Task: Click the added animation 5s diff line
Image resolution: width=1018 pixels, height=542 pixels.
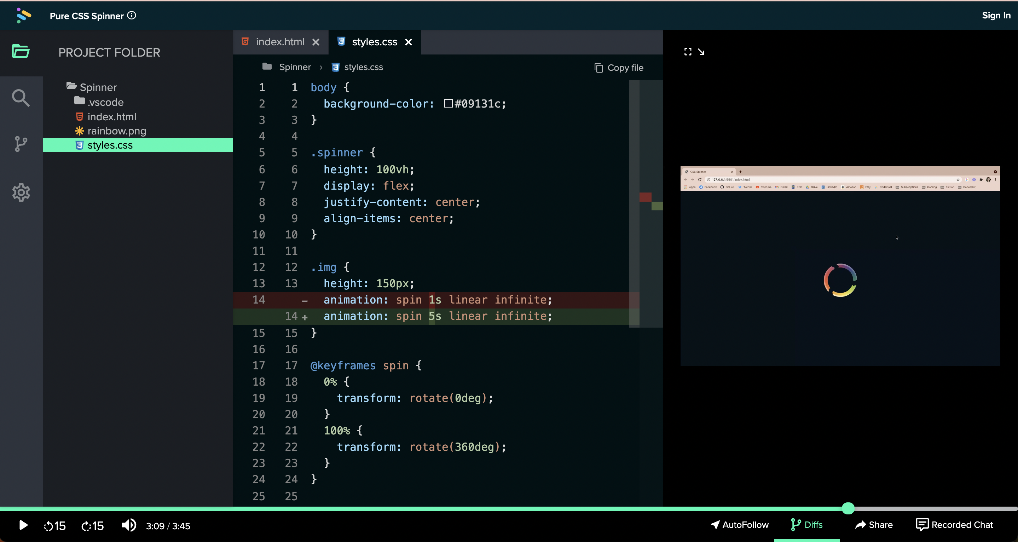Action: click(436, 316)
